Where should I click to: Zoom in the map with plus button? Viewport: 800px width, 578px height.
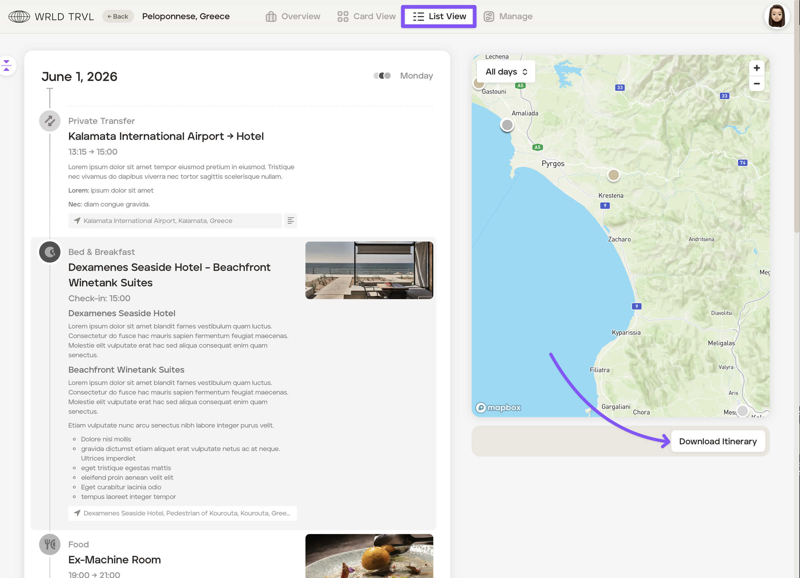756,68
